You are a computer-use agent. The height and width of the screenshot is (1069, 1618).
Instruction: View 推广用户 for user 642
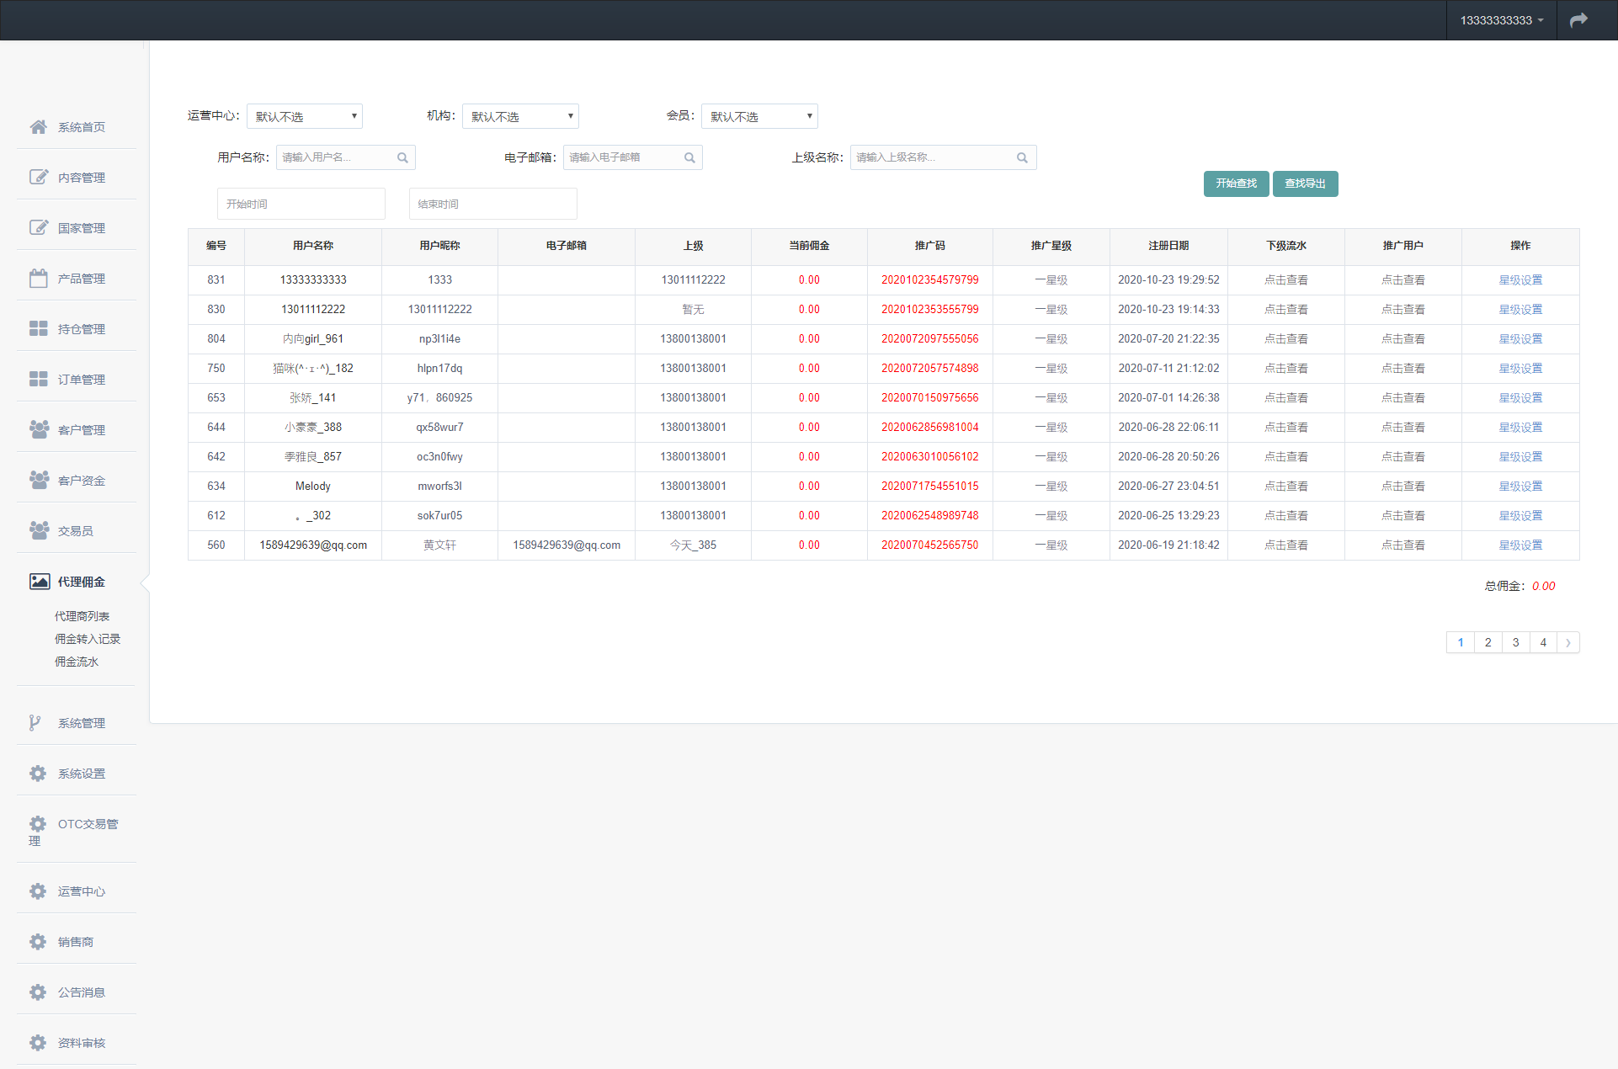tap(1403, 457)
